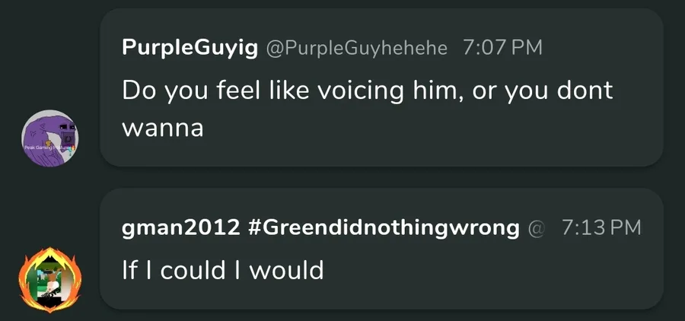Open PurpleGuyig's purple avatar picture
Screen dimensions: 685x321
pos(49,138)
